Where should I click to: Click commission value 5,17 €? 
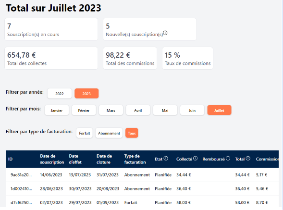click(x=261, y=175)
